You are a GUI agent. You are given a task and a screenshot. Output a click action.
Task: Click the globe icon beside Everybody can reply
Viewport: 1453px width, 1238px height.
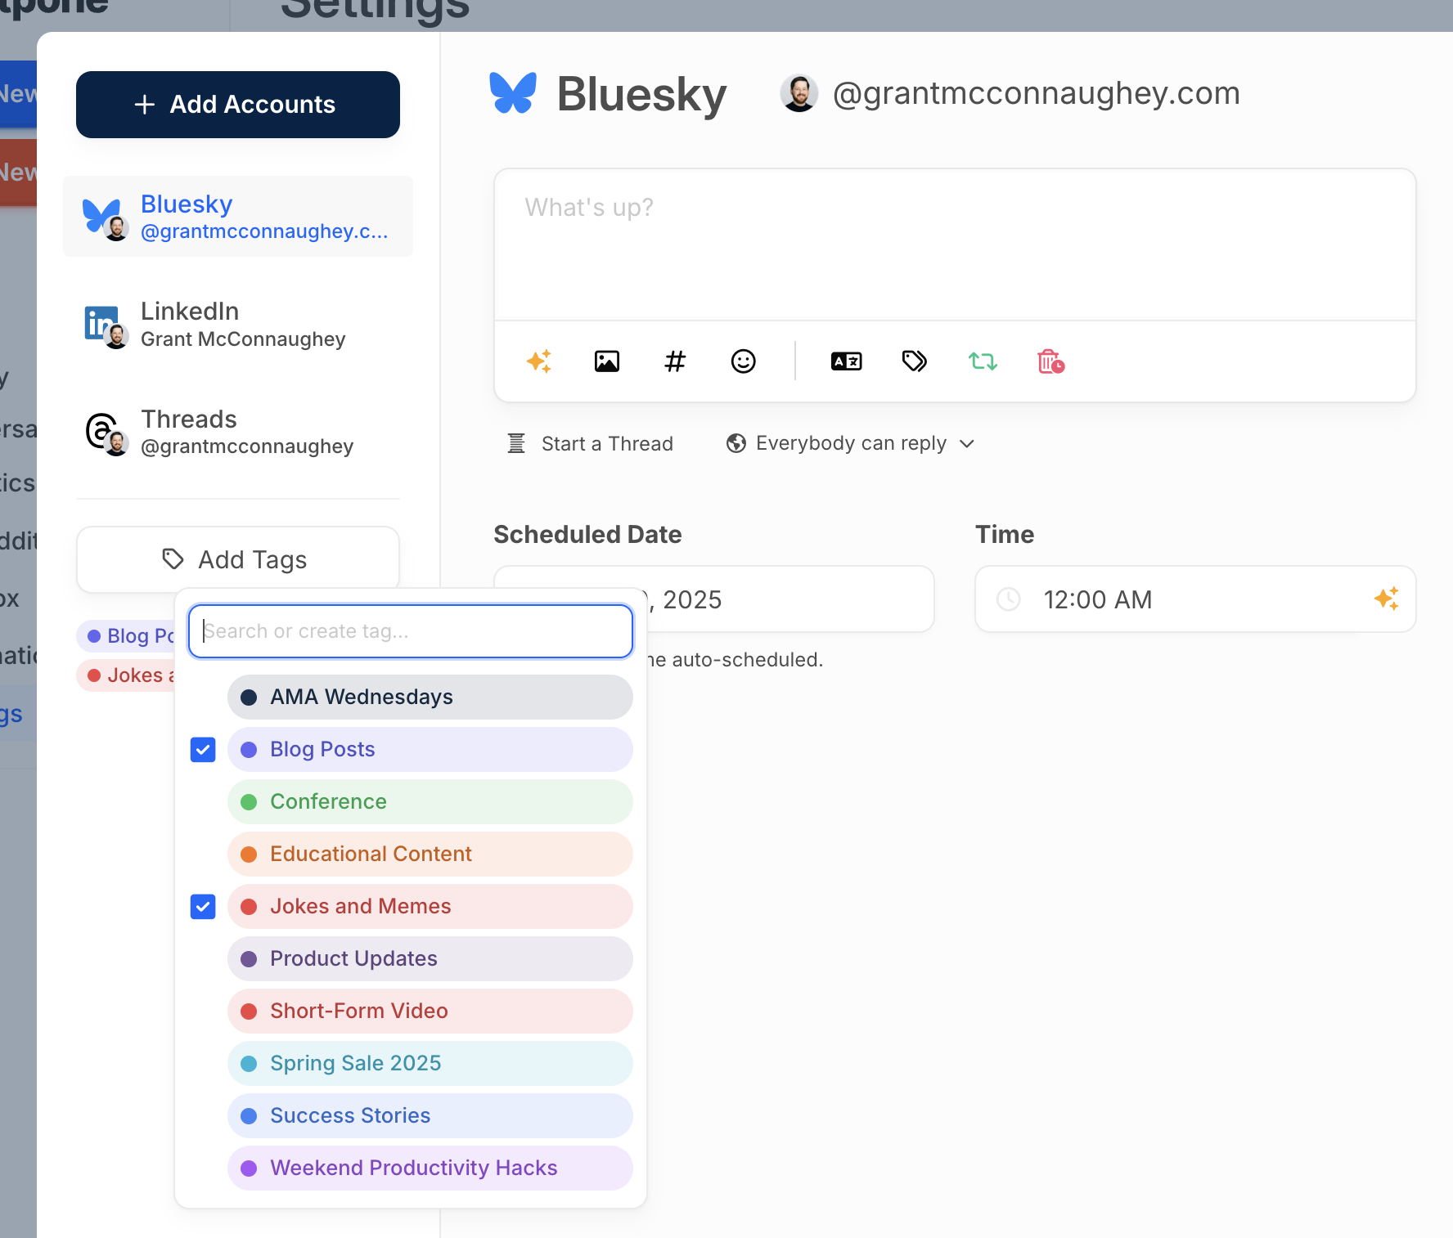pyautogui.click(x=736, y=443)
